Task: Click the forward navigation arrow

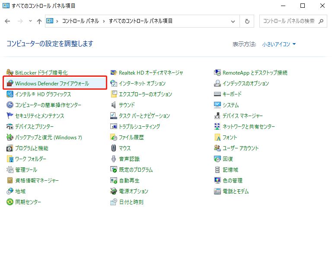Action: pyautogui.click(x=20, y=21)
